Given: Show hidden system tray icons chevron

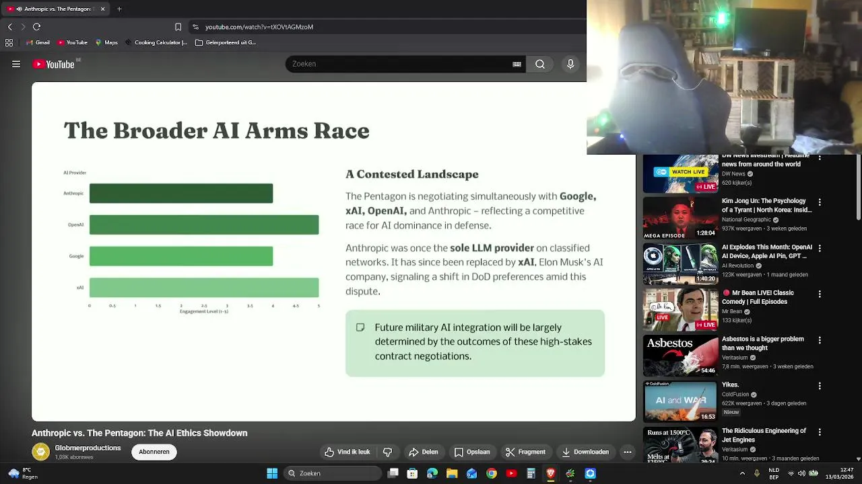Looking at the screenshot, I should point(742,473).
